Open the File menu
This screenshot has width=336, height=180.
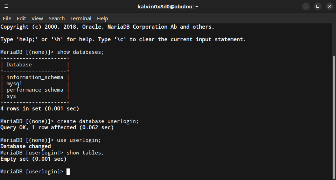point(7,19)
